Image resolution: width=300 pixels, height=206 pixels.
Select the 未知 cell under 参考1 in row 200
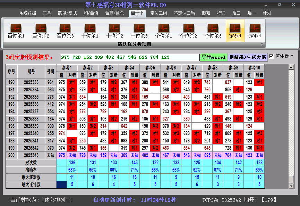pos(72,155)
